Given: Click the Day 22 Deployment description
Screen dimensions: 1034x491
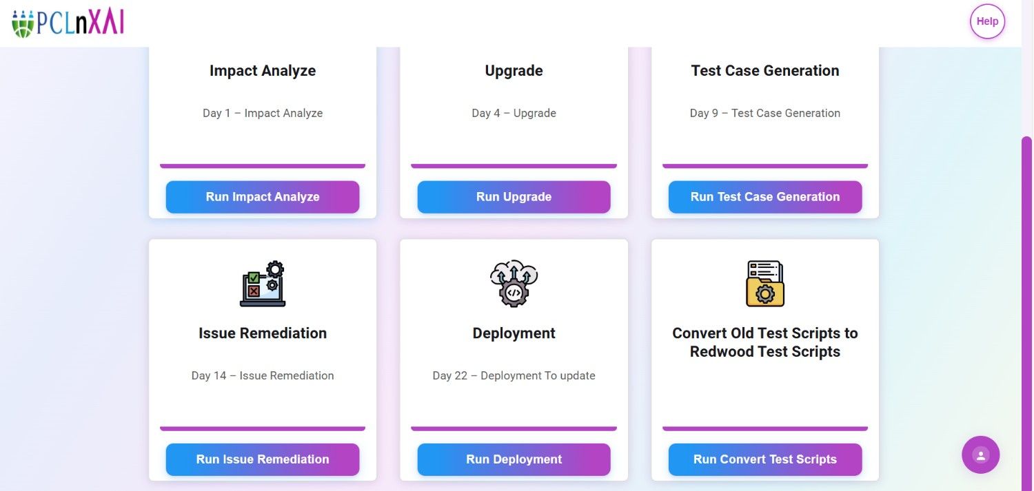Looking at the screenshot, I should [514, 376].
